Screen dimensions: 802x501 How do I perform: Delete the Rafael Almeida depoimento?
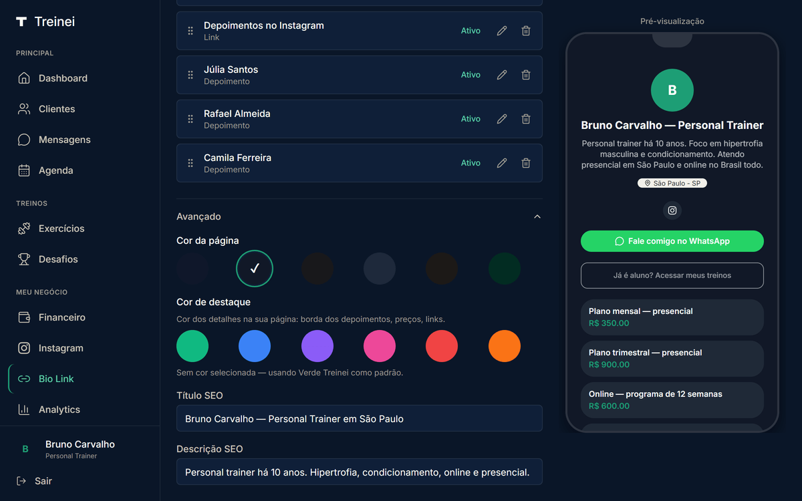tap(526, 119)
